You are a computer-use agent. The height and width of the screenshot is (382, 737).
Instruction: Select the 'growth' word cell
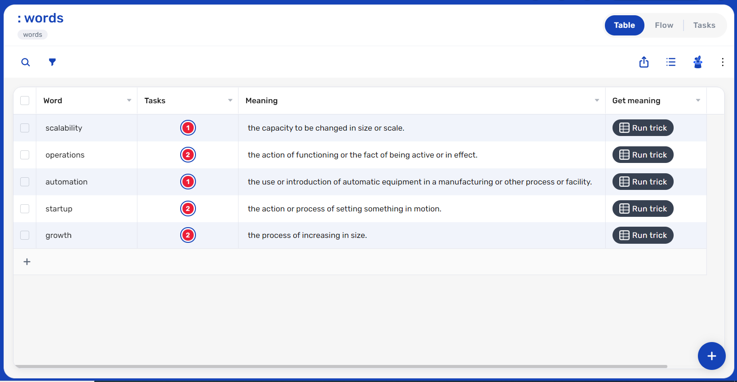pyautogui.click(x=87, y=235)
